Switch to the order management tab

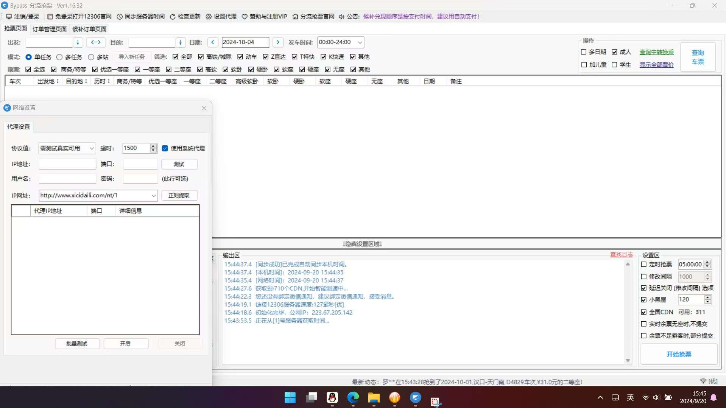coord(50,29)
